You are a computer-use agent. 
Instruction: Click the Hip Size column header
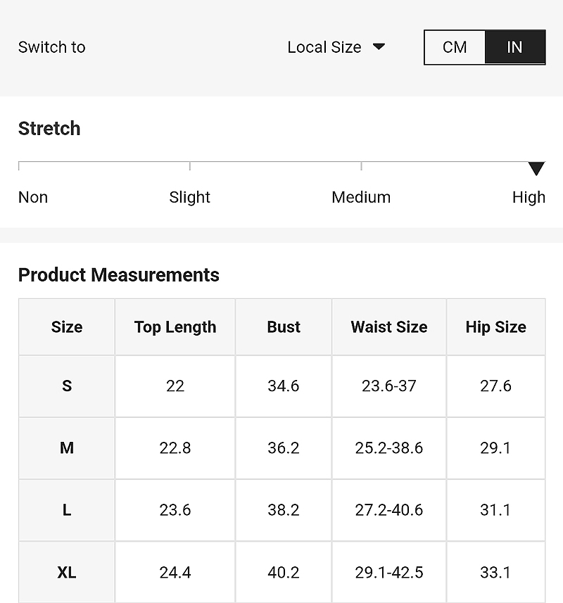(495, 327)
